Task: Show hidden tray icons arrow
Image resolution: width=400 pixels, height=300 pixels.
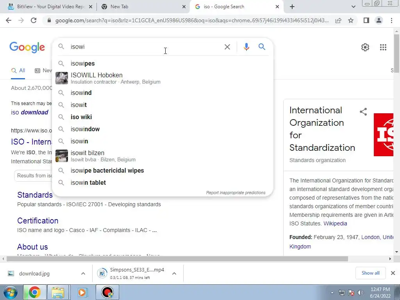Action: coord(332,293)
